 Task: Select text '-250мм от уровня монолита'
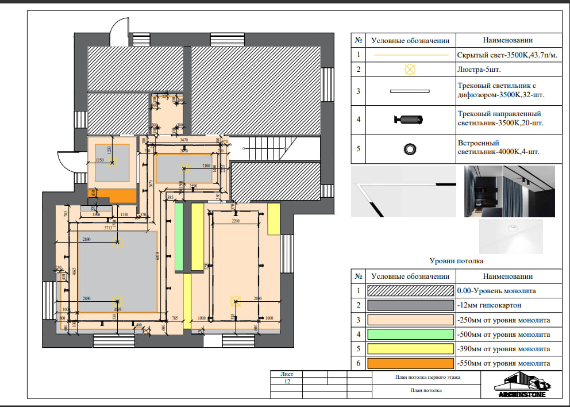pos(503,320)
